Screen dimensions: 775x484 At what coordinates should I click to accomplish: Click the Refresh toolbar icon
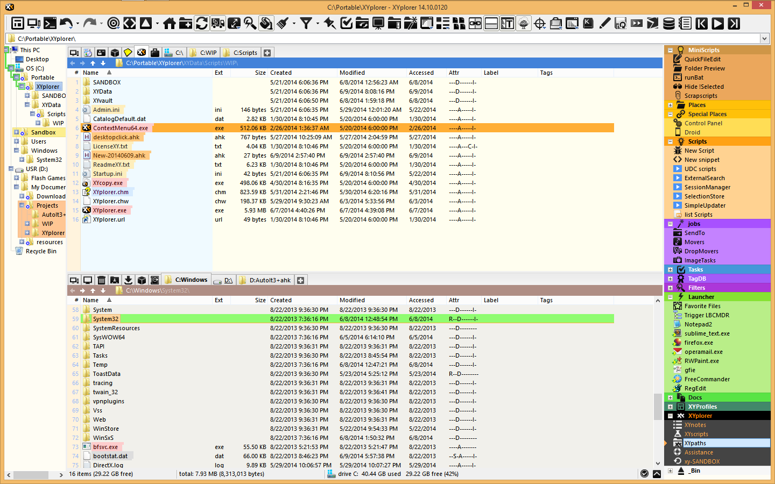[202, 23]
